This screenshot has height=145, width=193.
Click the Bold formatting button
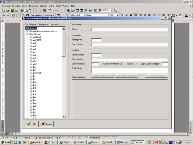tap(122, 15)
